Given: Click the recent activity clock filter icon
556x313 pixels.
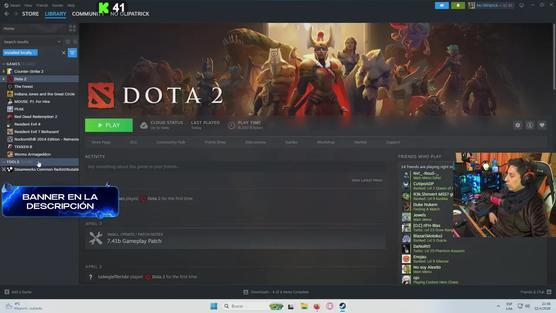Looking at the screenshot, I should click(68, 42).
